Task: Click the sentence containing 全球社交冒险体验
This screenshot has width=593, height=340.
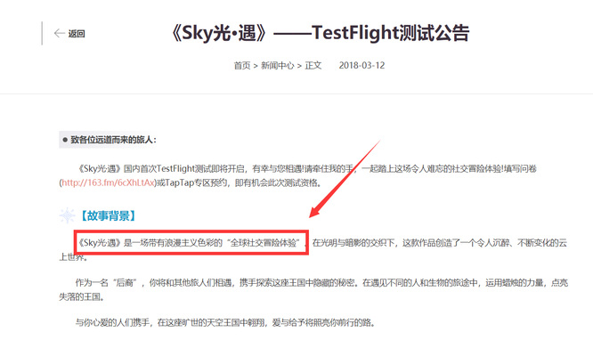Action: coord(191,242)
